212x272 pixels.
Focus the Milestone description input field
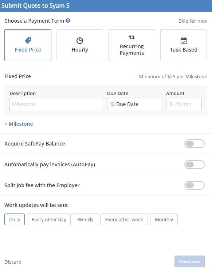(56, 104)
